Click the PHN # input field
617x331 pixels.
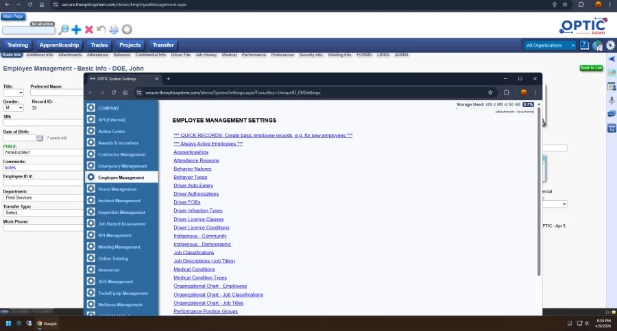[x=43, y=152]
